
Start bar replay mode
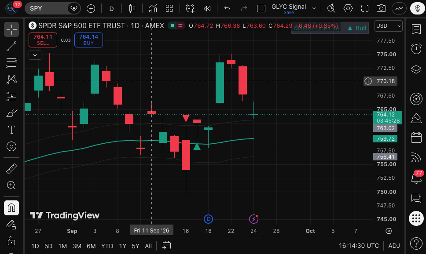[207, 9]
